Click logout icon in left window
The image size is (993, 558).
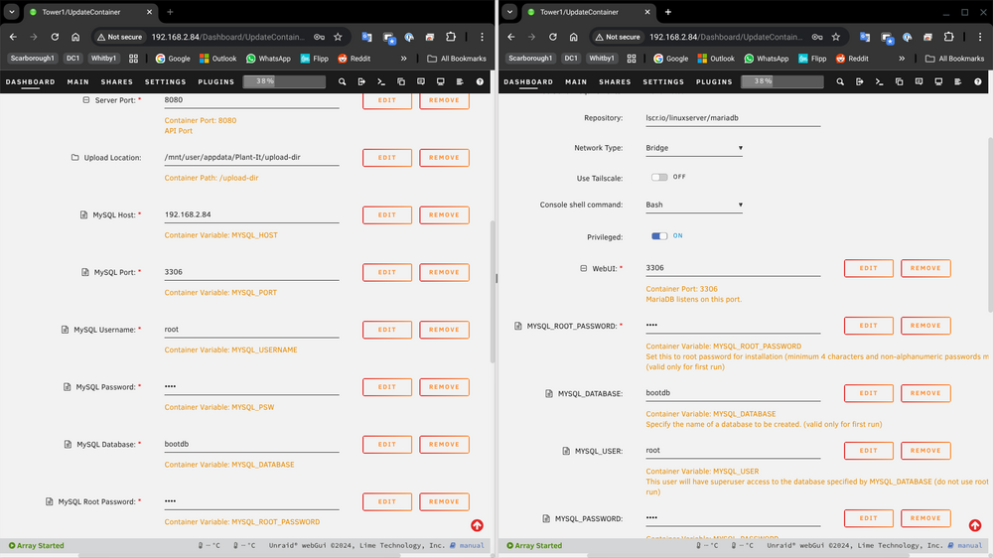(361, 81)
